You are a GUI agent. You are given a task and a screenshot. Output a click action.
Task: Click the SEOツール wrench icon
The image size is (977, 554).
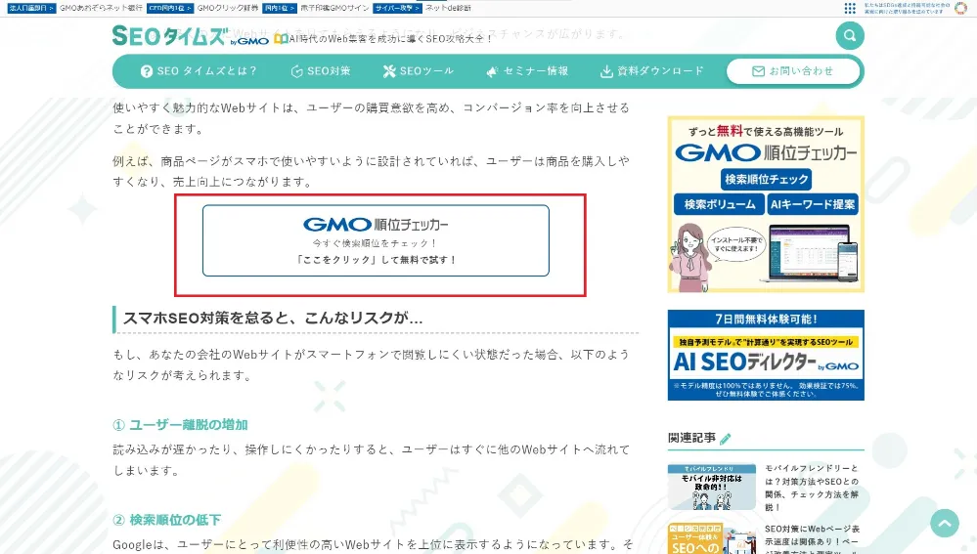(x=389, y=71)
